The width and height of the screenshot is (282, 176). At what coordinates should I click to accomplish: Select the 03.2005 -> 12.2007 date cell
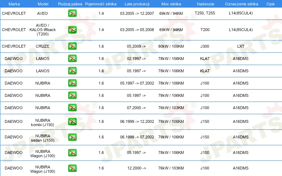coord(137,13)
